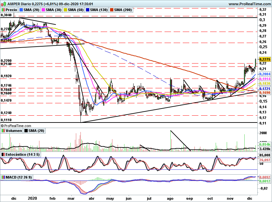Screen dimensions: 272x202
Task: Click the MACD histogram value 0,0012
Action: (265, 181)
